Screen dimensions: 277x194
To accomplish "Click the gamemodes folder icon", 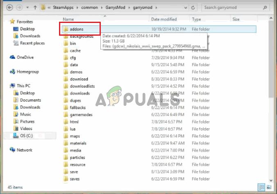I will [x=66, y=114].
